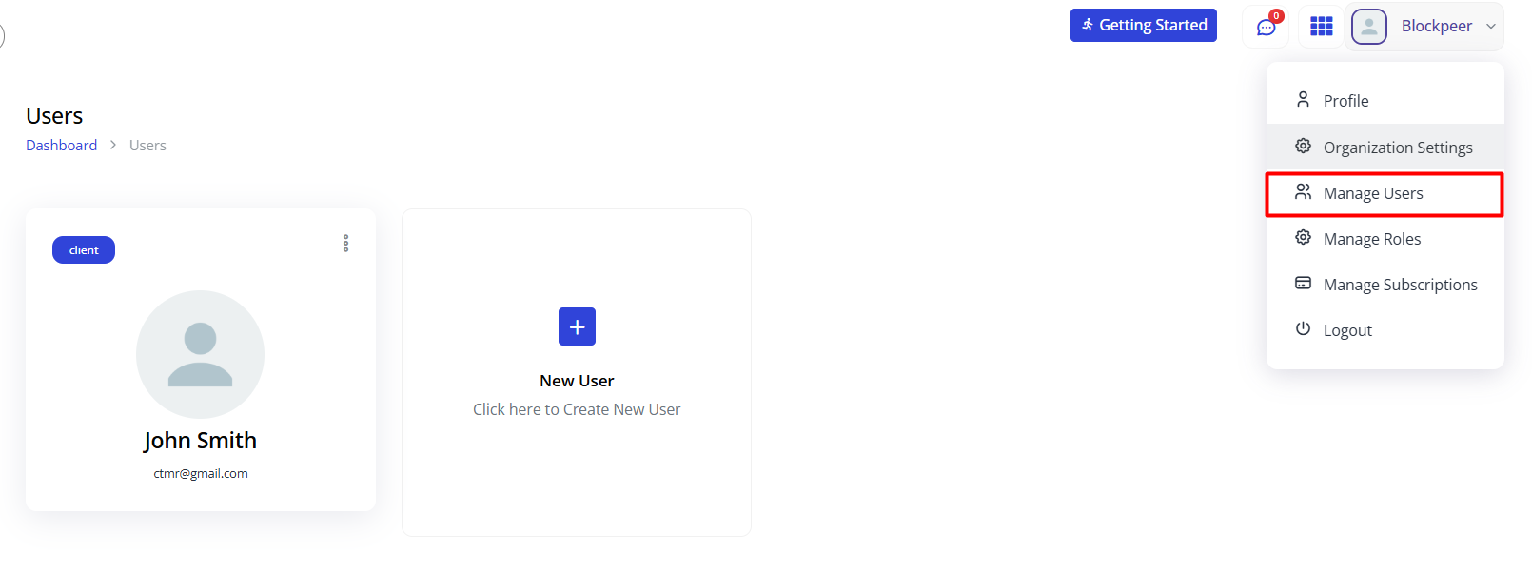Open Manage Roles from the menu
Image resolution: width=1532 pixels, height=573 pixels.
(1371, 239)
